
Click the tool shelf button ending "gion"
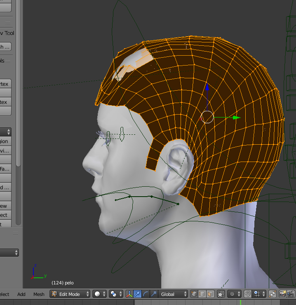click(x=5, y=141)
